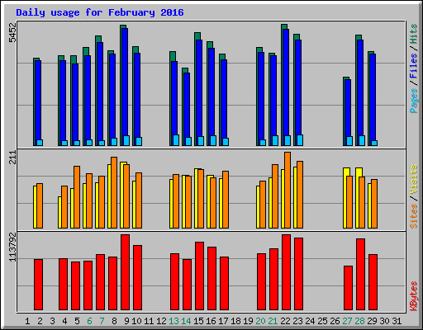Click day 3 on the x-axis
The image size is (423, 330).
[52, 321]
